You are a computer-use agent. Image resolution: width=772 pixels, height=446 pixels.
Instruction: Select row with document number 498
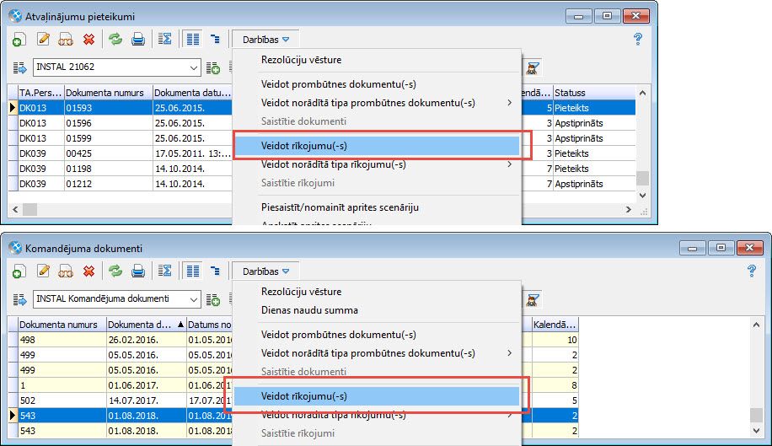coord(62,340)
